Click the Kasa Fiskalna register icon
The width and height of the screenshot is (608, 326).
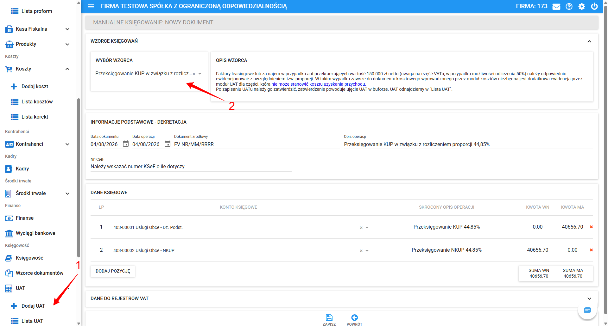[x=9, y=29]
